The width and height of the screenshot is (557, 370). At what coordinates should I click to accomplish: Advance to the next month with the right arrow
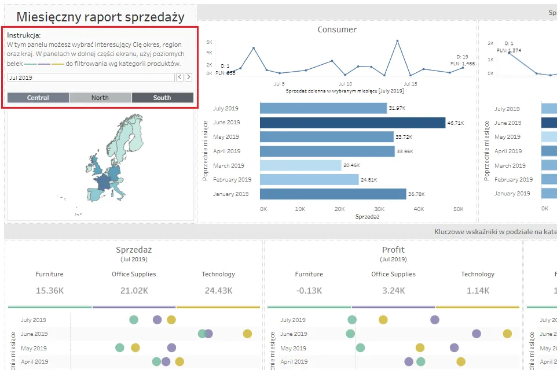(x=189, y=77)
